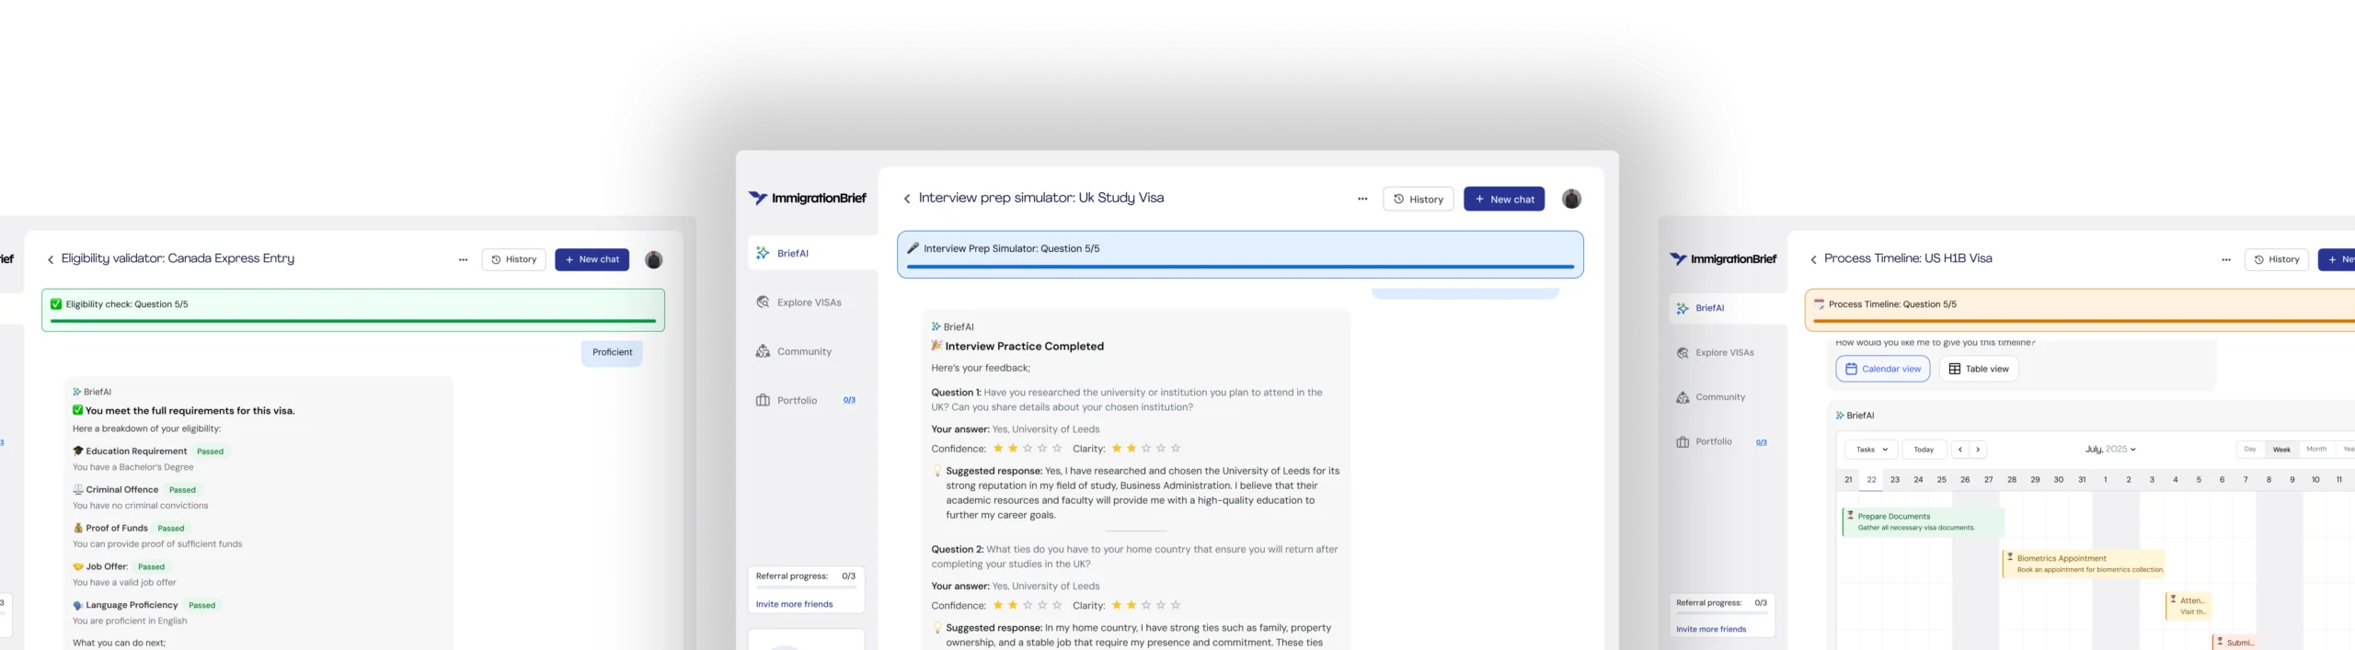Switch calendar to Month view
2355x650 pixels.
[x=2316, y=450]
